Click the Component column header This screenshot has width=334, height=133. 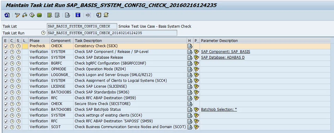click(x=61, y=40)
